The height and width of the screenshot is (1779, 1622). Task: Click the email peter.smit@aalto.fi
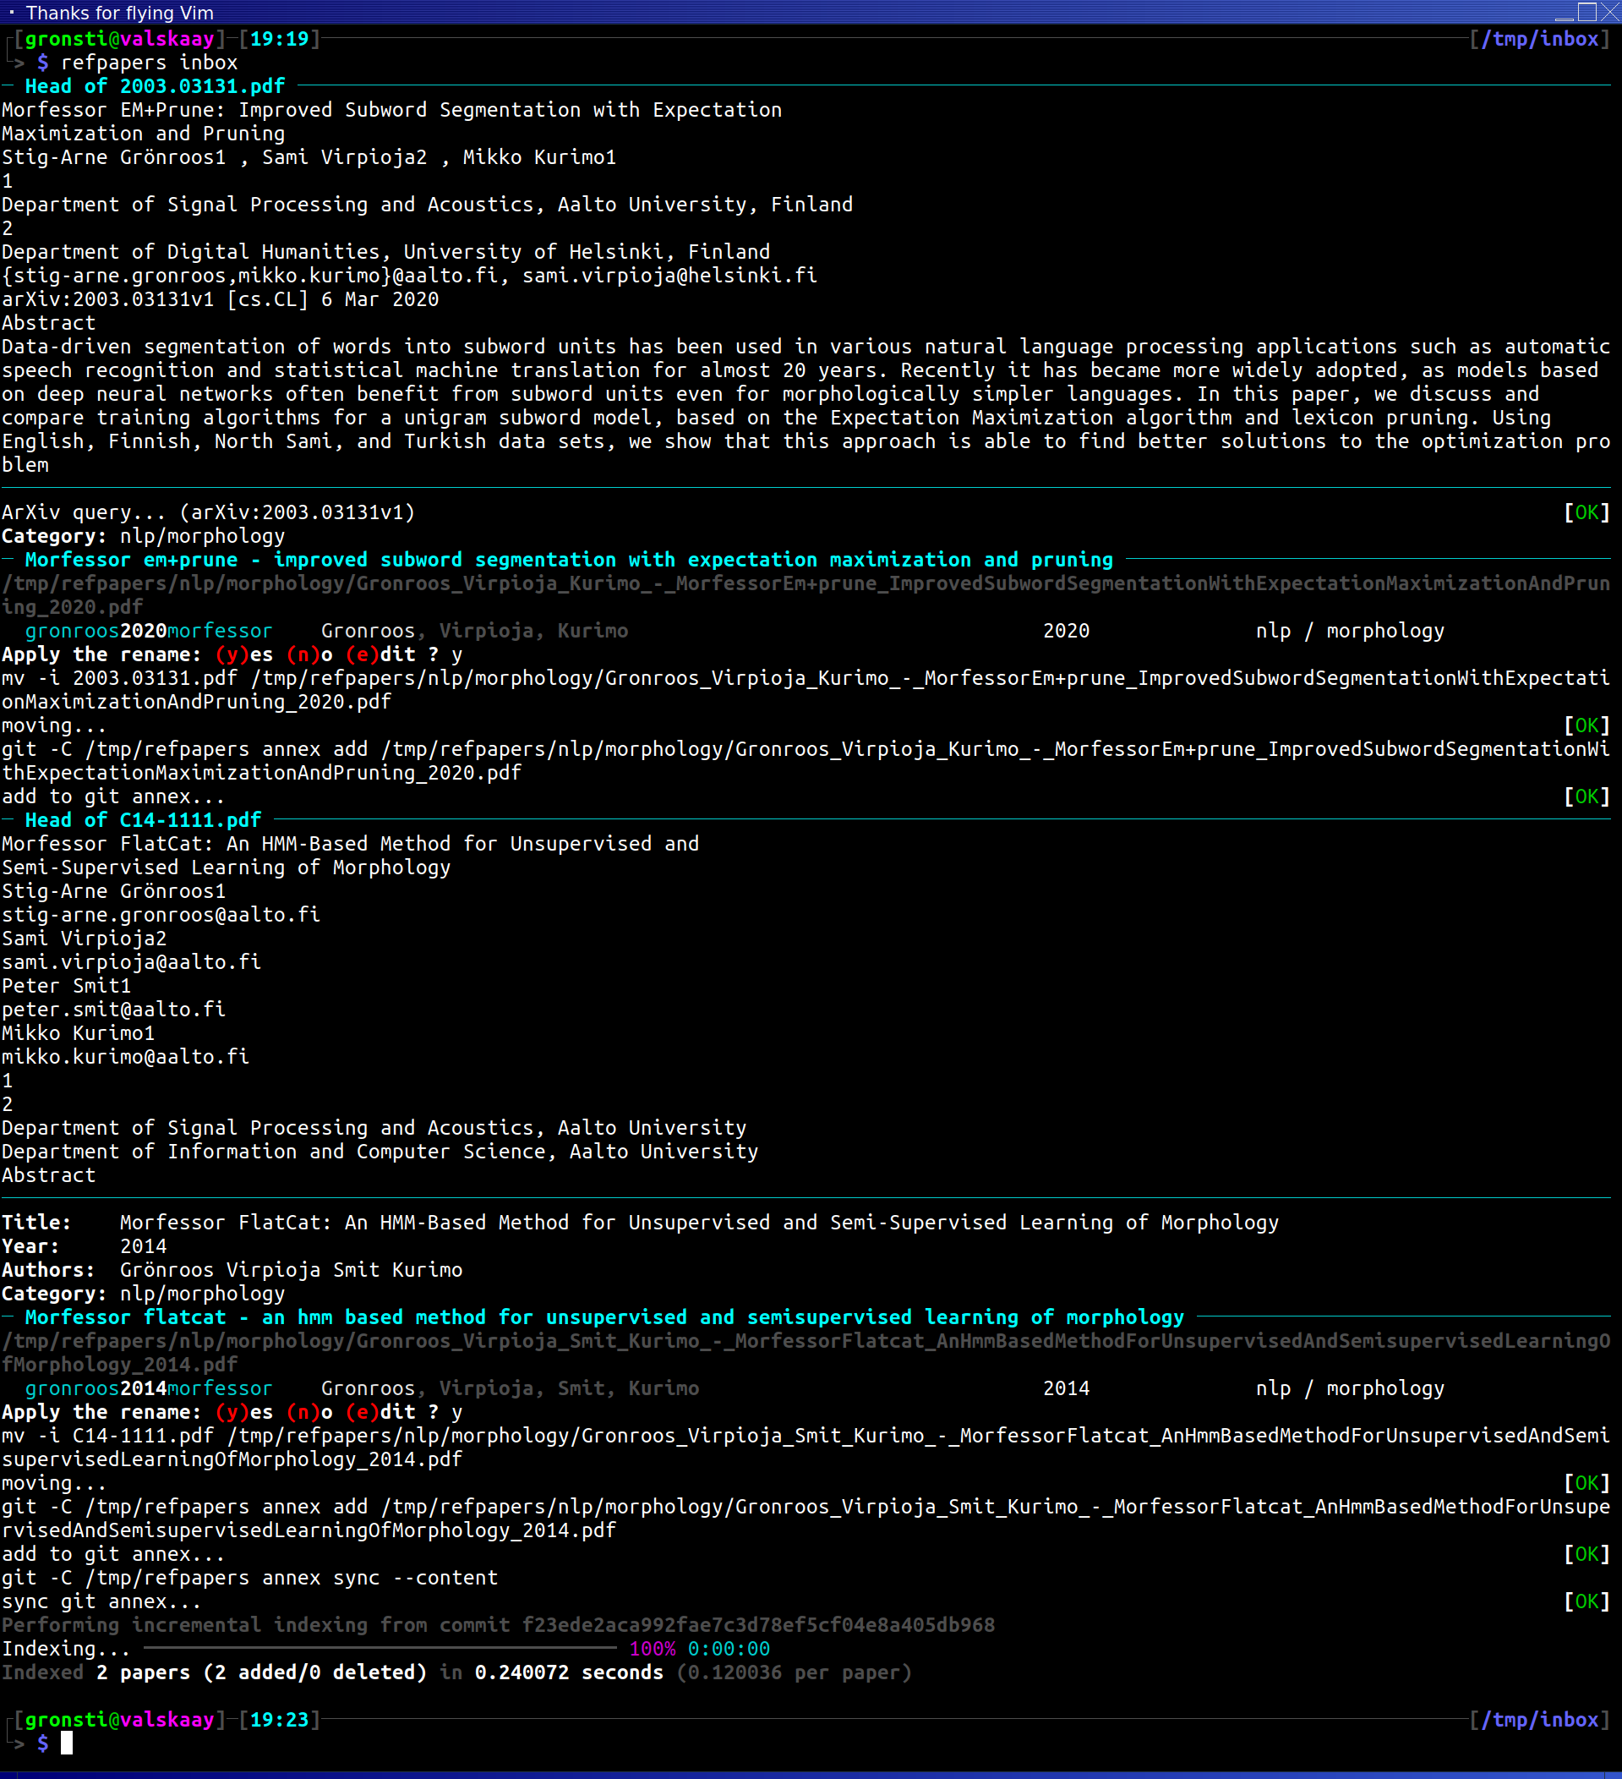[114, 1010]
